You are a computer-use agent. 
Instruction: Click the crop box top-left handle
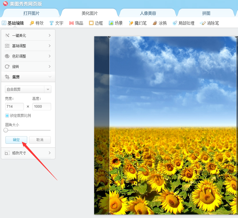[109, 37]
